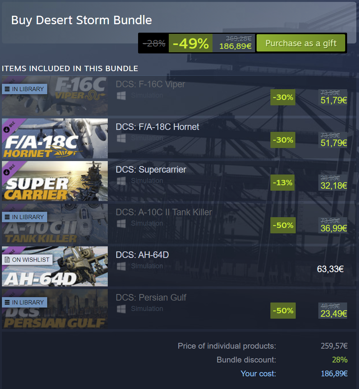Click the IN LIBRARY badge on F-16C Viper
The image size is (359, 389).
(x=25, y=89)
